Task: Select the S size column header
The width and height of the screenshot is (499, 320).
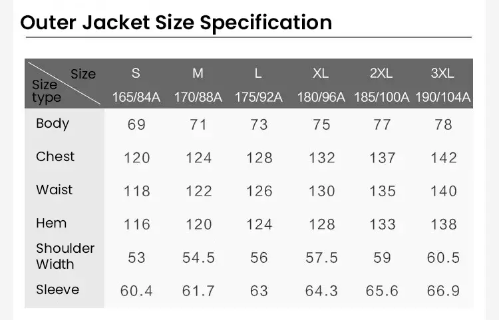Action: coord(136,73)
